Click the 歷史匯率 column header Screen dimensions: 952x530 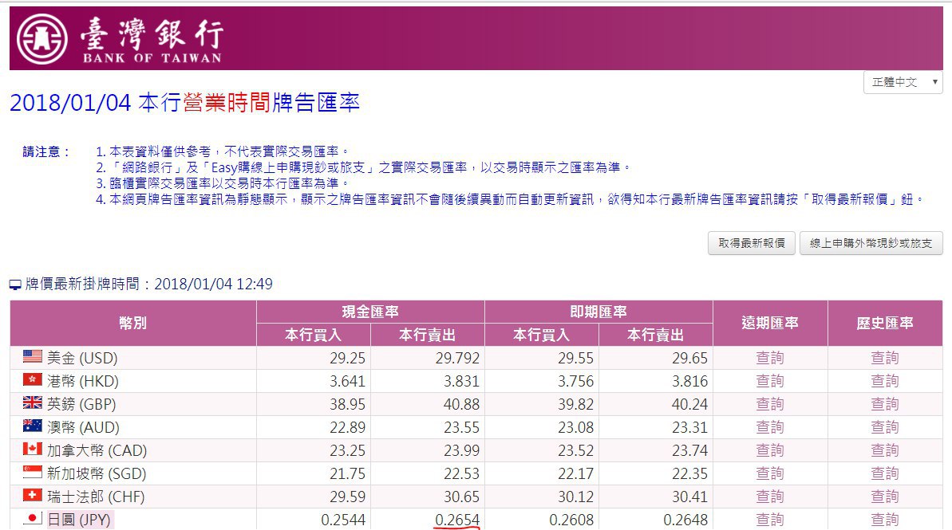tap(885, 324)
